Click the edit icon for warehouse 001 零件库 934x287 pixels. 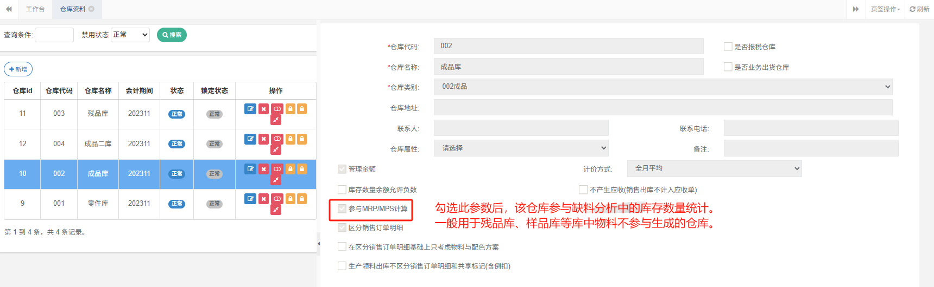point(250,199)
